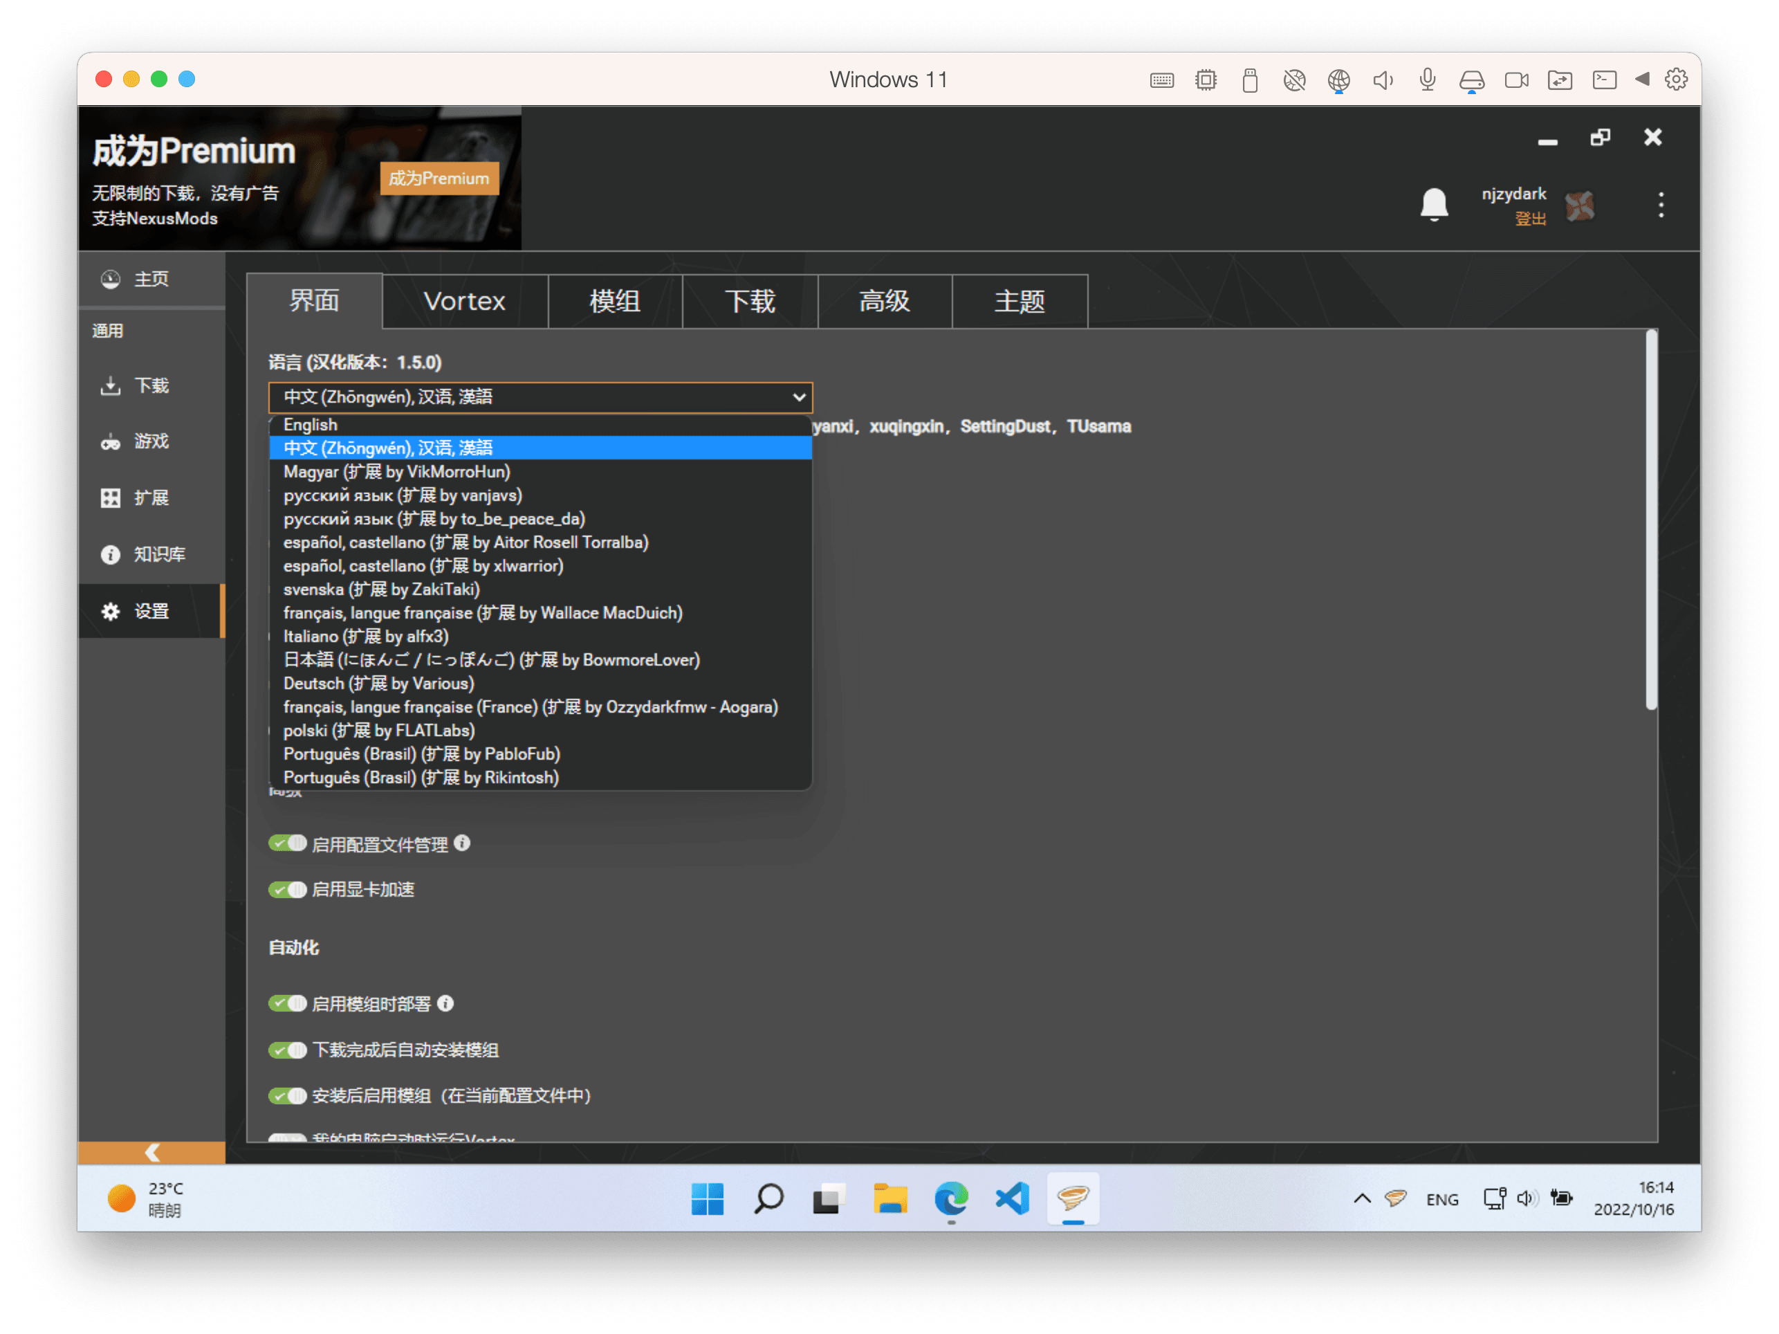Image resolution: width=1779 pixels, height=1334 pixels.
Task: Select Deutsch by Various option
Action: pyautogui.click(x=540, y=683)
